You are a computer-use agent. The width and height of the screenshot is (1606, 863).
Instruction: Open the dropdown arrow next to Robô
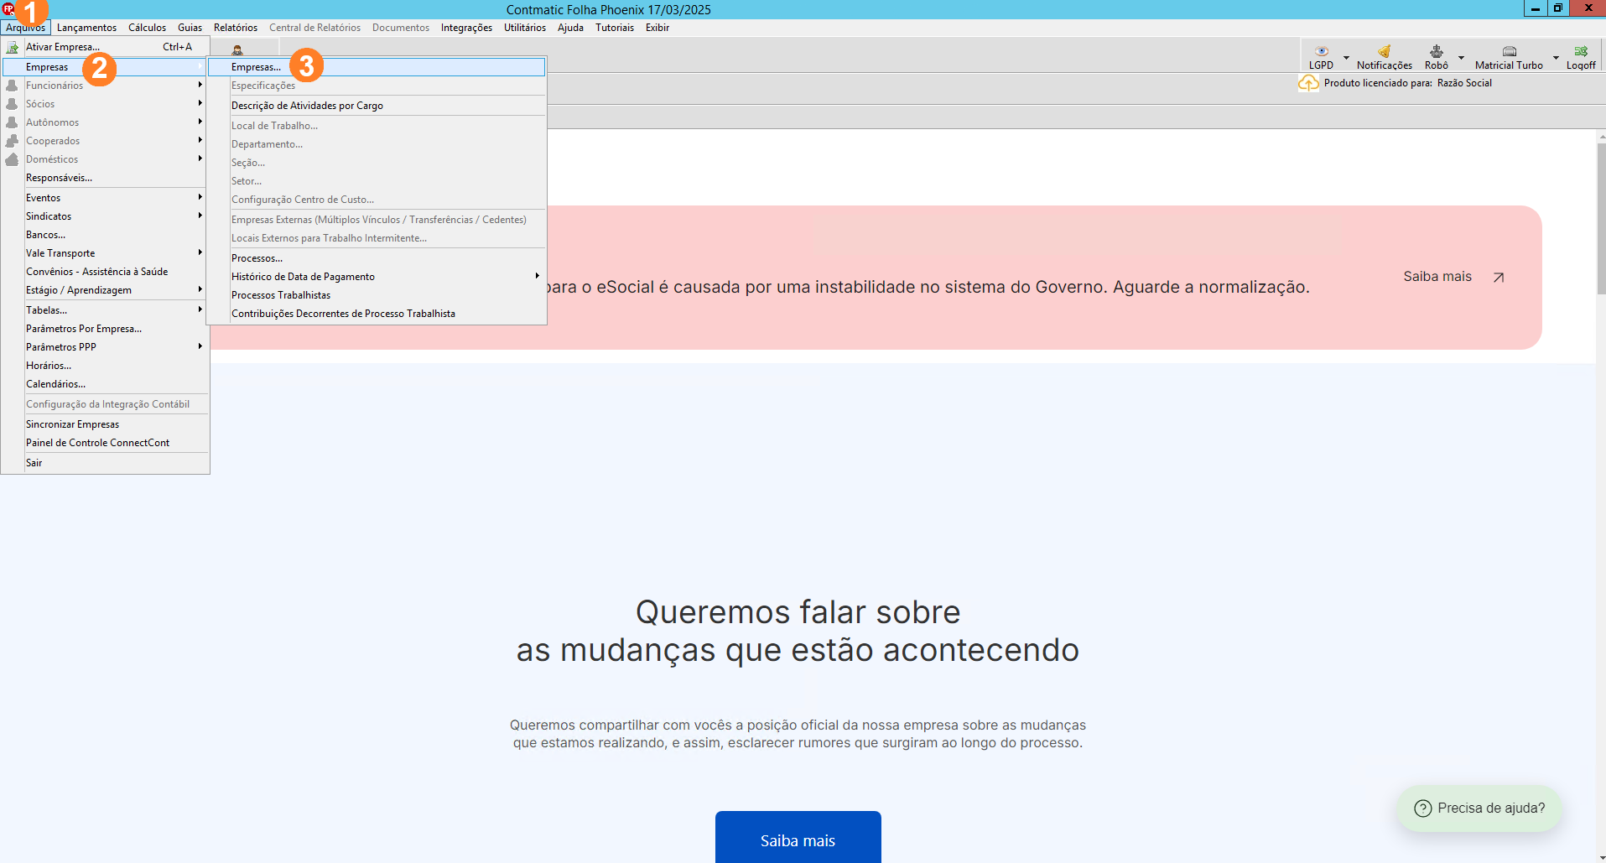click(x=1461, y=58)
